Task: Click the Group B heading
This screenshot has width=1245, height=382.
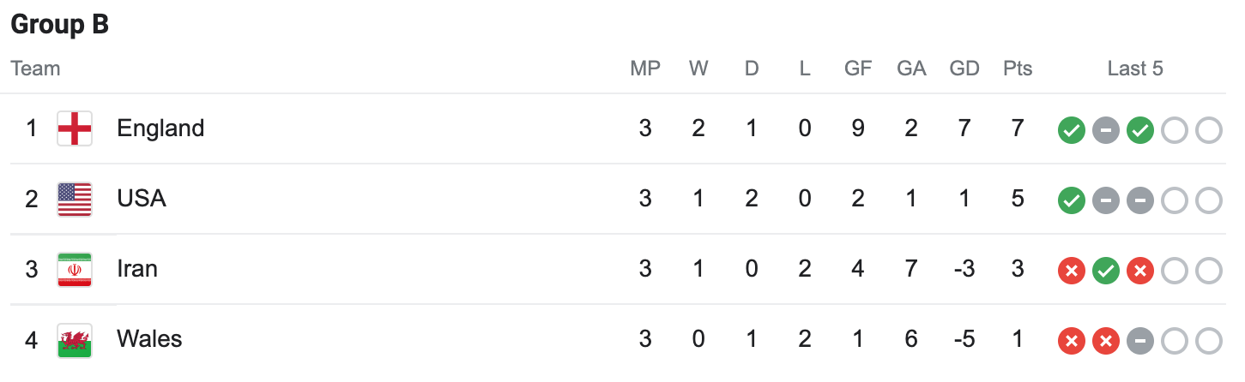Action: (59, 26)
